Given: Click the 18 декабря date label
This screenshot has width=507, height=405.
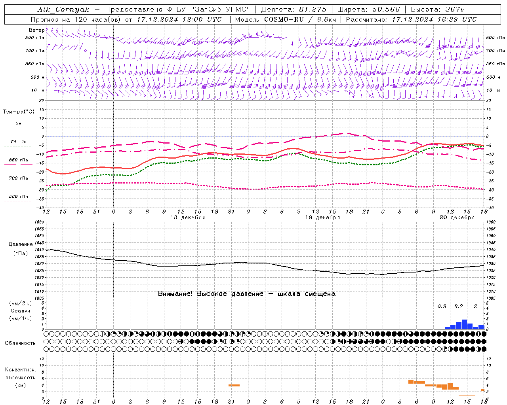Looking at the screenshot, I should click(188, 218).
